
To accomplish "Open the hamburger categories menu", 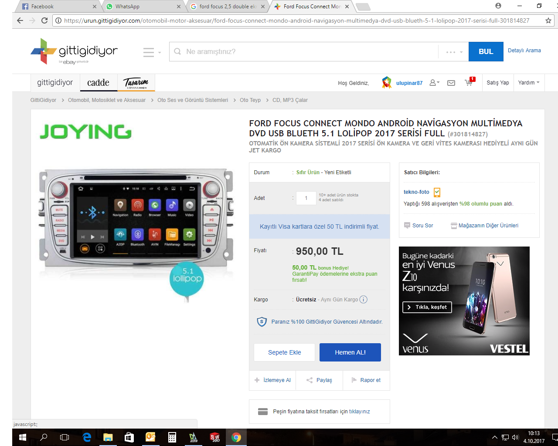I will (152, 52).
